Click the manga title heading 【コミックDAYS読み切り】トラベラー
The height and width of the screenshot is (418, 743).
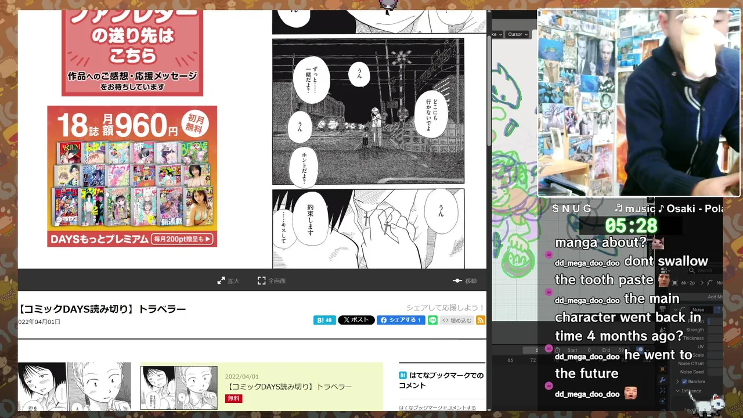(102, 309)
